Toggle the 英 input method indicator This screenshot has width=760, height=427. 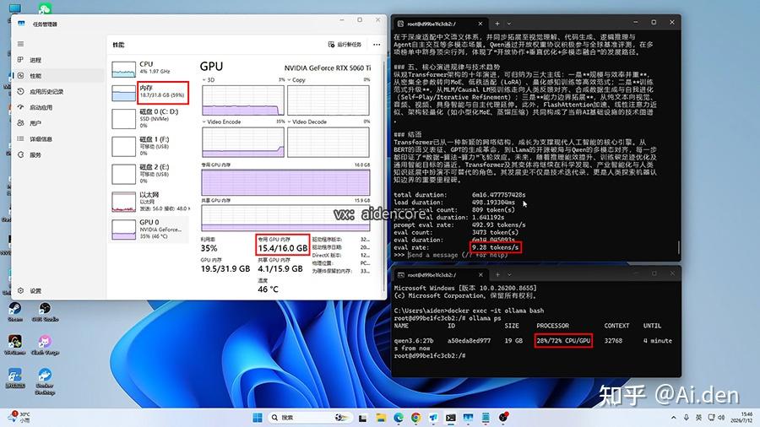(698, 418)
